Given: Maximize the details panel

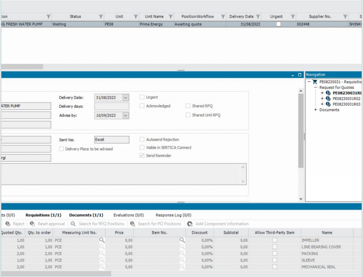Looking at the screenshot, I should coord(300,75).
